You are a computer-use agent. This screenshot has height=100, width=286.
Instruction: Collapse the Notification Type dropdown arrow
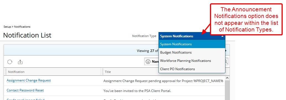point(222,36)
